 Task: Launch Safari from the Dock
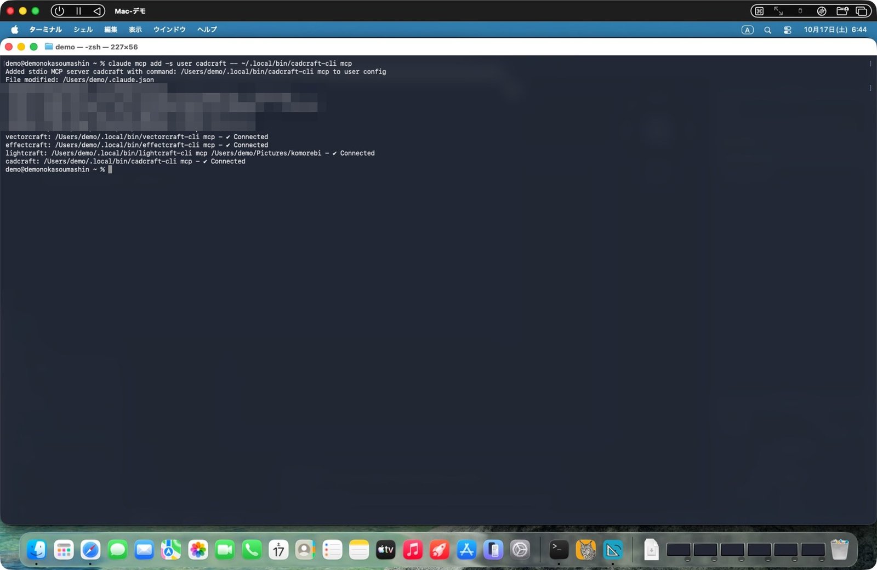point(90,550)
